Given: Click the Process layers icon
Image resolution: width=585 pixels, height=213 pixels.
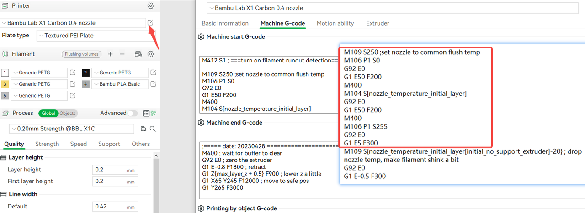Looking at the screenshot, I should pos(5,113).
